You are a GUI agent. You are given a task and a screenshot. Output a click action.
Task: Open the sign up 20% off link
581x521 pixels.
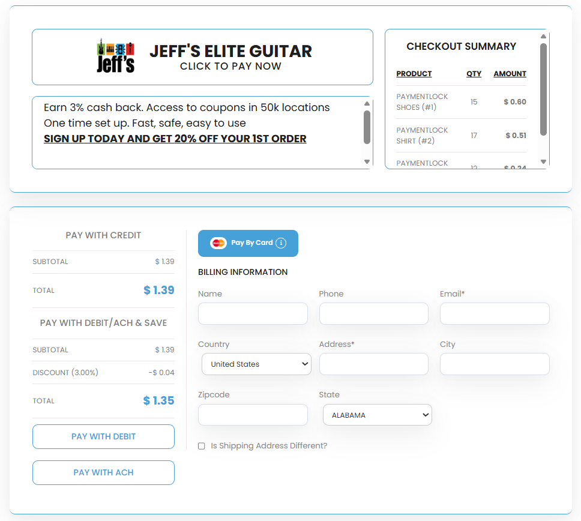click(x=175, y=139)
